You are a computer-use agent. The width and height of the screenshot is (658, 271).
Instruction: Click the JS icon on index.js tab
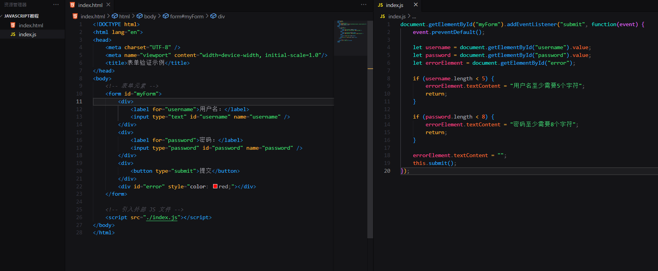click(381, 5)
